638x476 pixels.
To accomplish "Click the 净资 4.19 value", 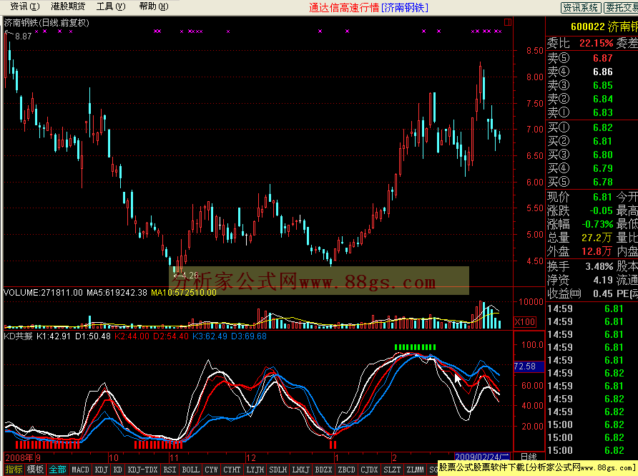I will coord(603,280).
